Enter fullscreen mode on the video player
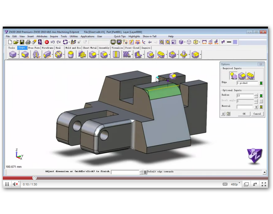 coord(264,184)
